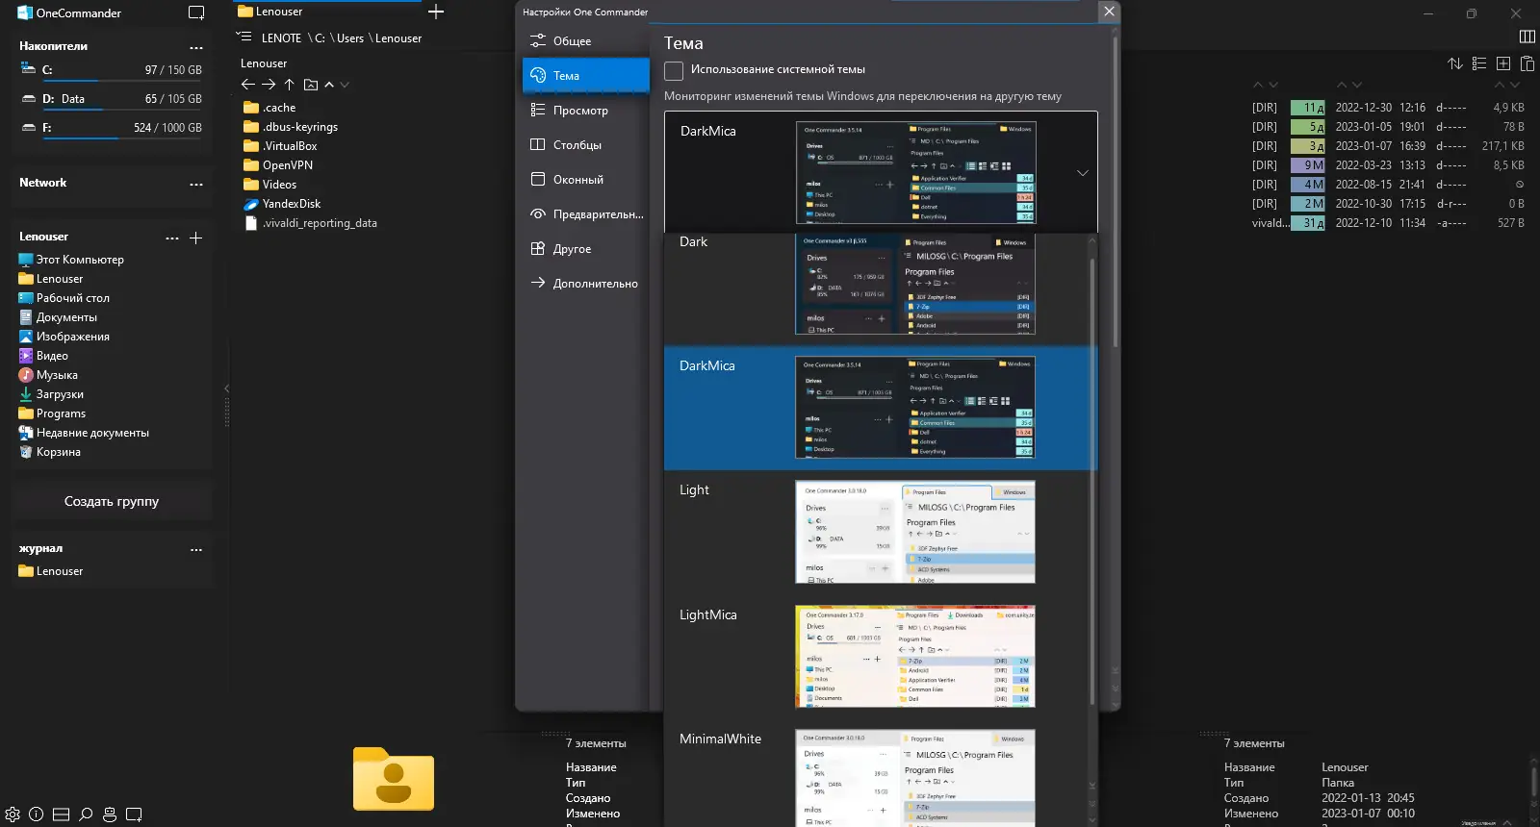Open settings via the gear icon
This screenshot has height=827, width=1540.
pos(13,814)
